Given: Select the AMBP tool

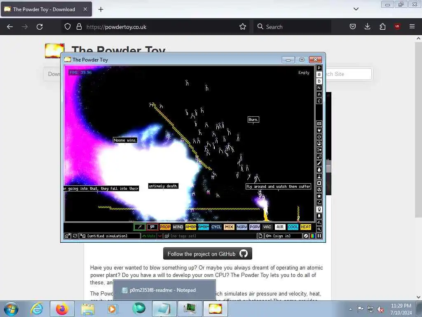Looking at the screenshot, I should (190, 227).
